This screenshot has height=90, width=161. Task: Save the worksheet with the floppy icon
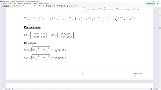point(6,6)
